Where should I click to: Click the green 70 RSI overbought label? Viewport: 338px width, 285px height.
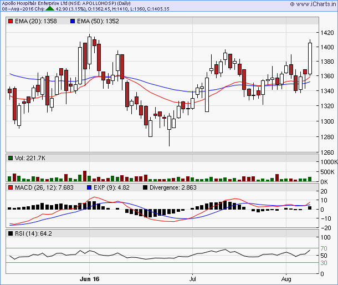click(x=324, y=248)
